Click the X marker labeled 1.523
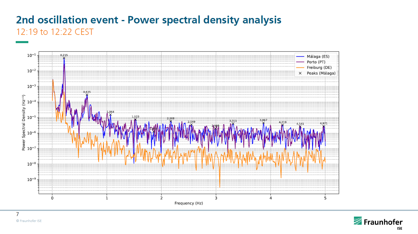 (x=135, y=120)
